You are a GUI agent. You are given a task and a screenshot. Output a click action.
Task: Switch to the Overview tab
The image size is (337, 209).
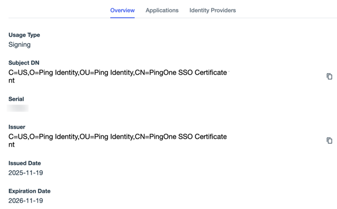click(122, 10)
